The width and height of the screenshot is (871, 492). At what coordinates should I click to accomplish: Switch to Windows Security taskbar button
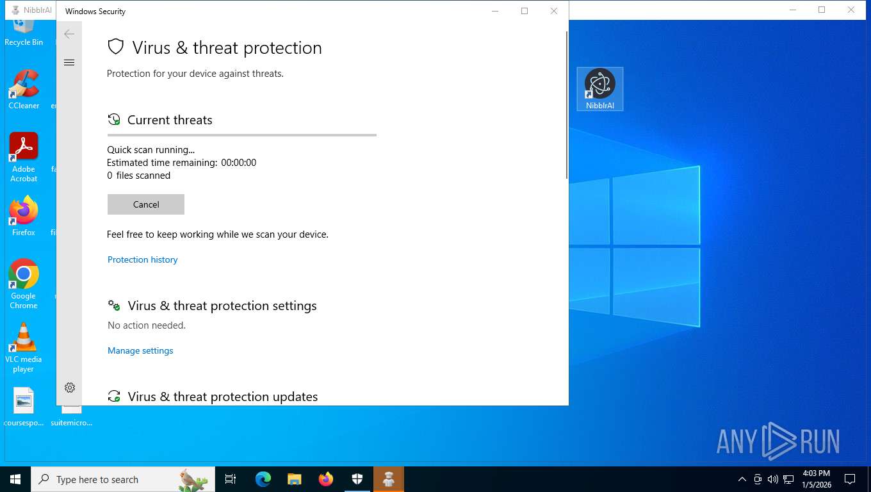pos(357,479)
